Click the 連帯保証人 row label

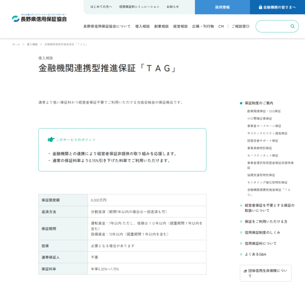[51, 257]
